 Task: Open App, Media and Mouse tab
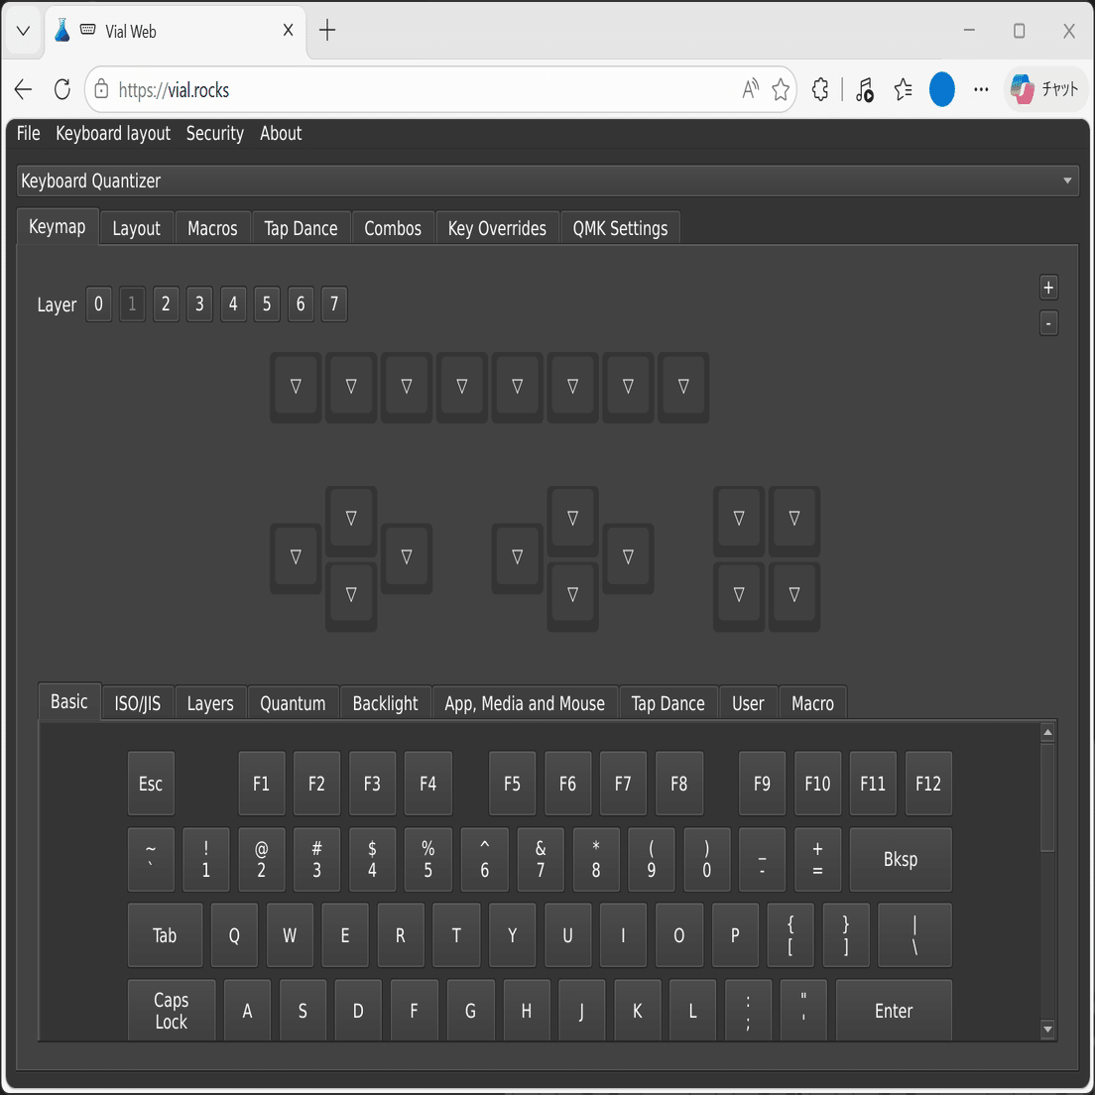(525, 703)
